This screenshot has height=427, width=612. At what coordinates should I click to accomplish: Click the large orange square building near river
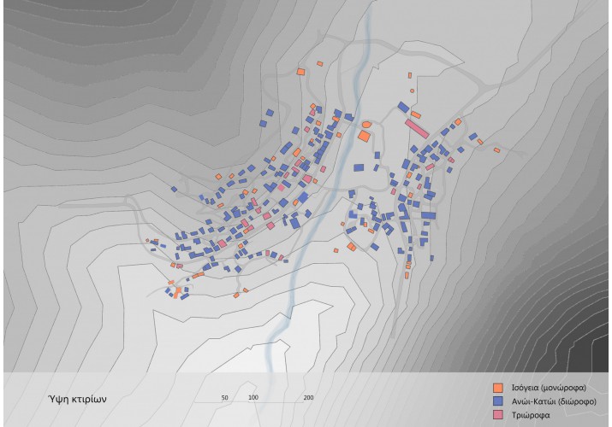364,137
